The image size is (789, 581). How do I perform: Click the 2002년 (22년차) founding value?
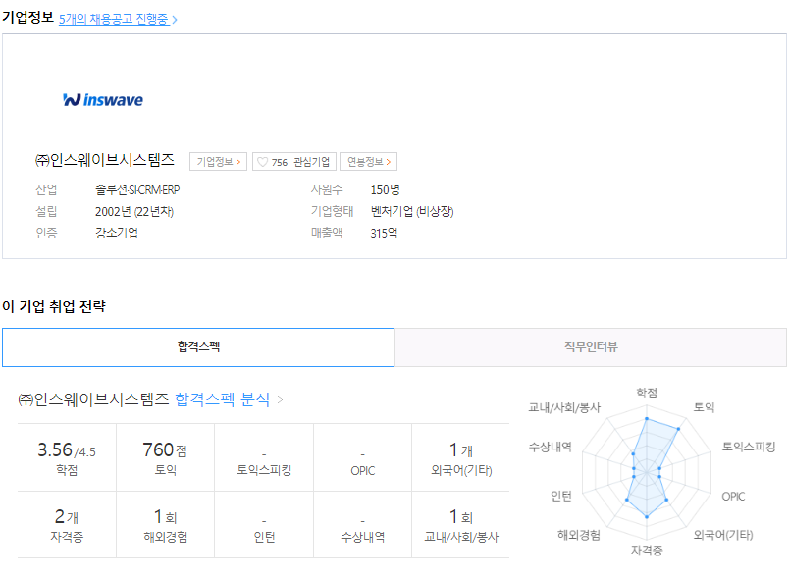[x=134, y=212]
